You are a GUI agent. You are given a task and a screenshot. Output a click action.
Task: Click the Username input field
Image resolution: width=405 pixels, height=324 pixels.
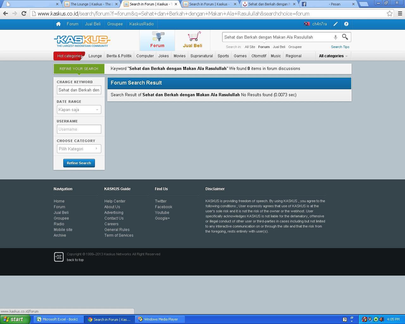point(79,129)
